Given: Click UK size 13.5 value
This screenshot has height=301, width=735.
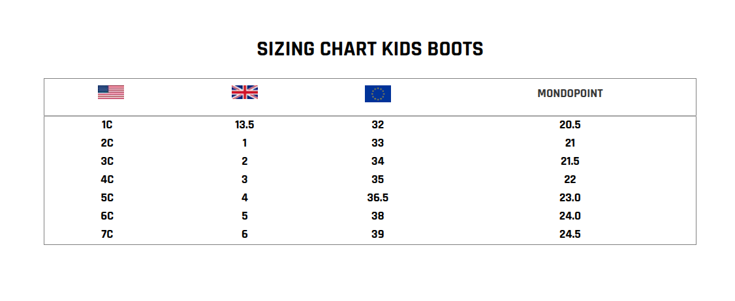Looking at the screenshot, I should click(245, 124).
